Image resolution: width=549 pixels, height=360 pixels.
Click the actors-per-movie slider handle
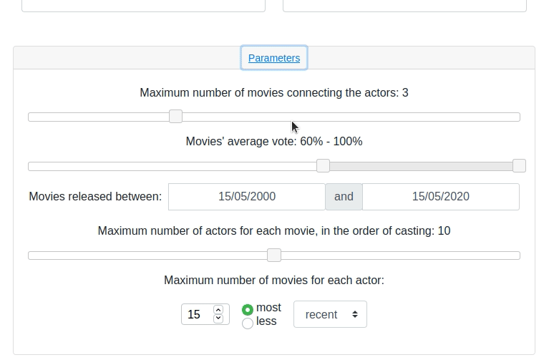tap(274, 256)
